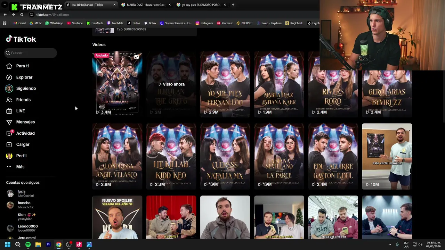Open the Windows Start menu
Image resolution: width=445 pixels, height=250 pixels.
8,244
